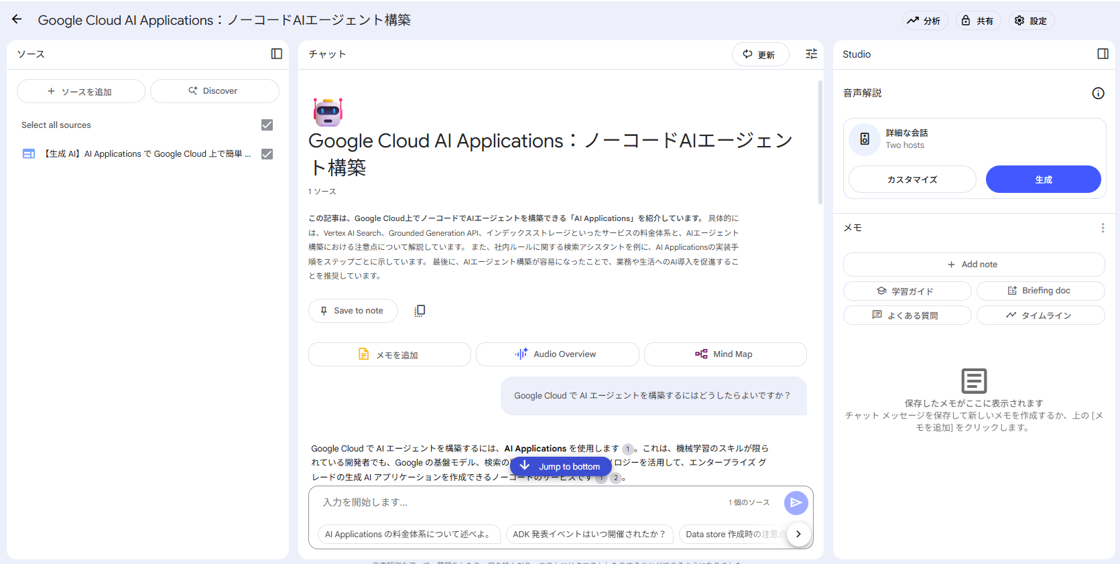Image resolution: width=1120 pixels, height=564 pixels.
Task: Click Add note in Studio
Action: pyautogui.click(x=973, y=265)
